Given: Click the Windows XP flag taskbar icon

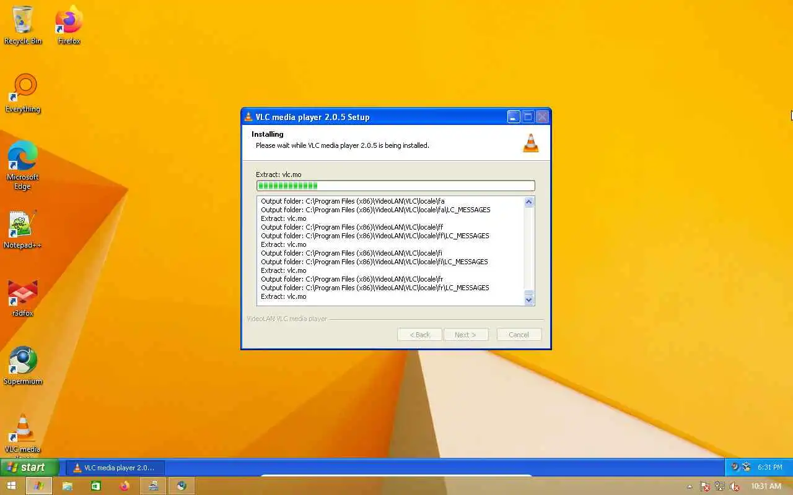Looking at the screenshot, I should 38,486.
